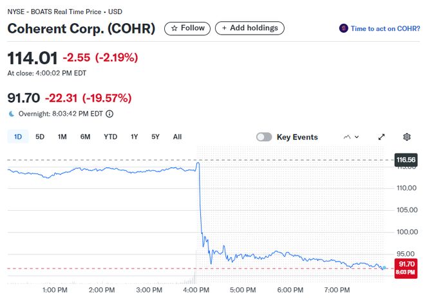Click the plus icon for Add holdings
Image resolution: width=425 pixels, height=302 pixels.
click(223, 28)
